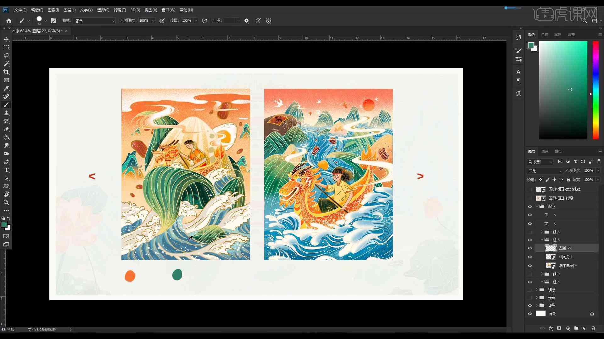Select the Pen tool

tap(6, 162)
